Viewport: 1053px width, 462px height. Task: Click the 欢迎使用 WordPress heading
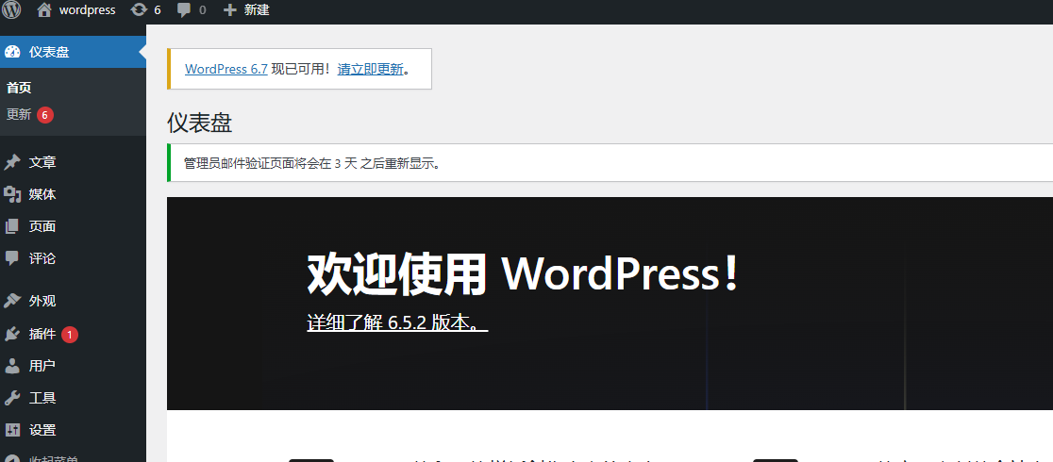(x=523, y=274)
